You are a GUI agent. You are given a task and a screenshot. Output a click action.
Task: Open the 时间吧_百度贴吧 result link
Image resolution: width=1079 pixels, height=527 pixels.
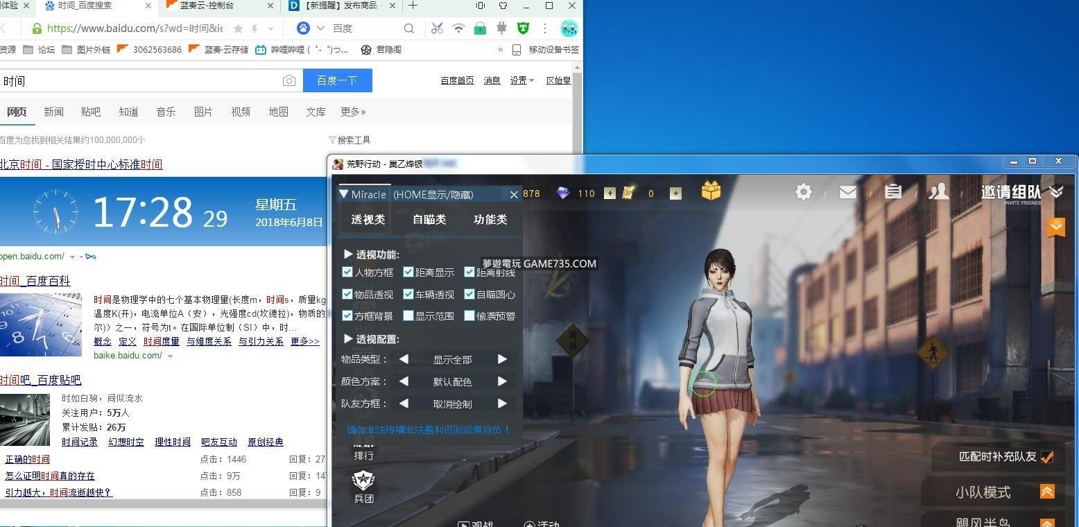click(40, 380)
